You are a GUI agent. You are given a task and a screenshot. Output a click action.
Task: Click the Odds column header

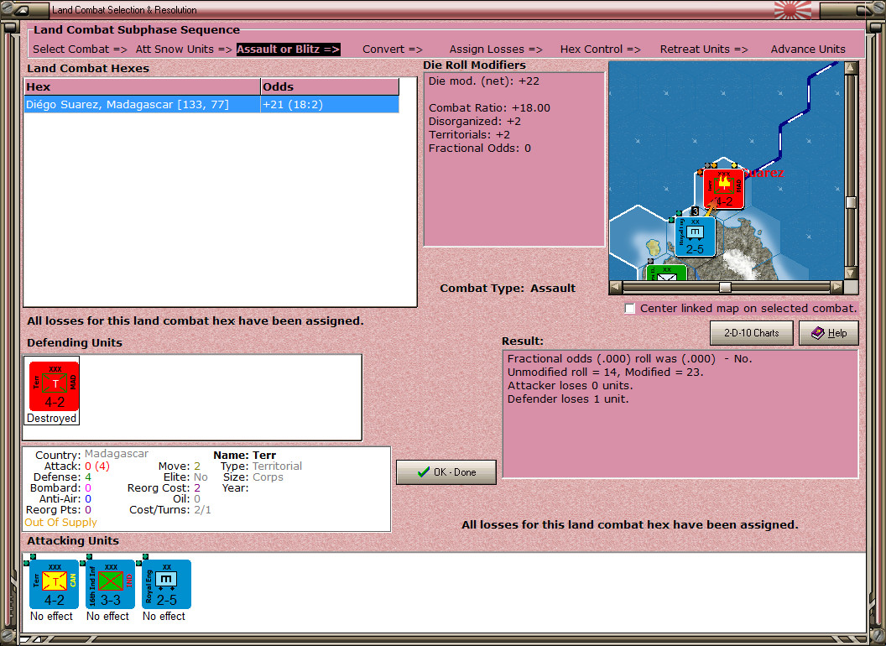coord(330,86)
